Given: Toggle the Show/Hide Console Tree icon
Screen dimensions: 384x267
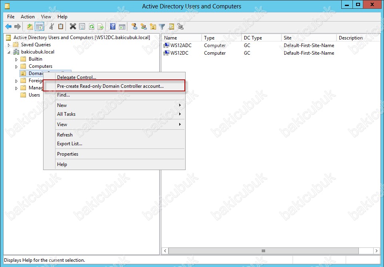Looking at the screenshot, I should coord(39,26).
